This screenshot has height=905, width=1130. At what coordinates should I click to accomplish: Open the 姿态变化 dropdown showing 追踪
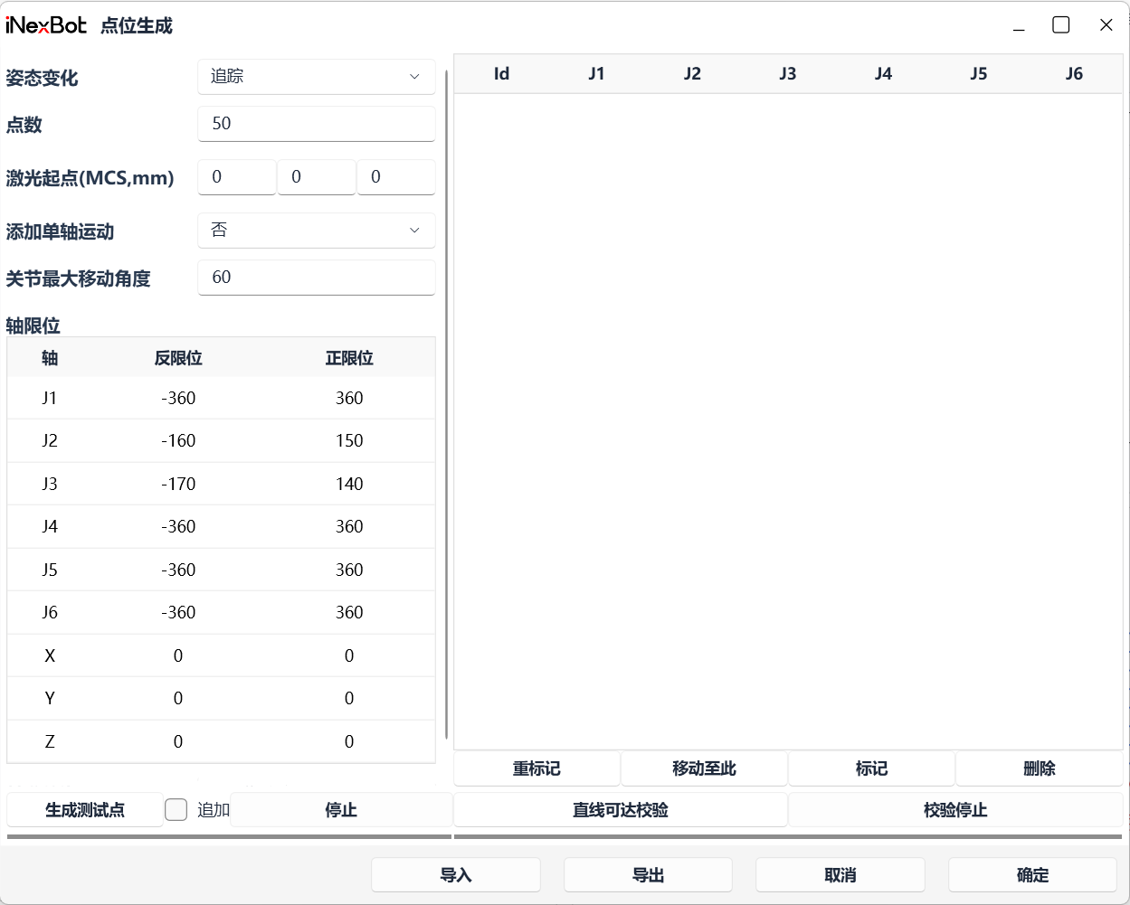(x=316, y=77)
